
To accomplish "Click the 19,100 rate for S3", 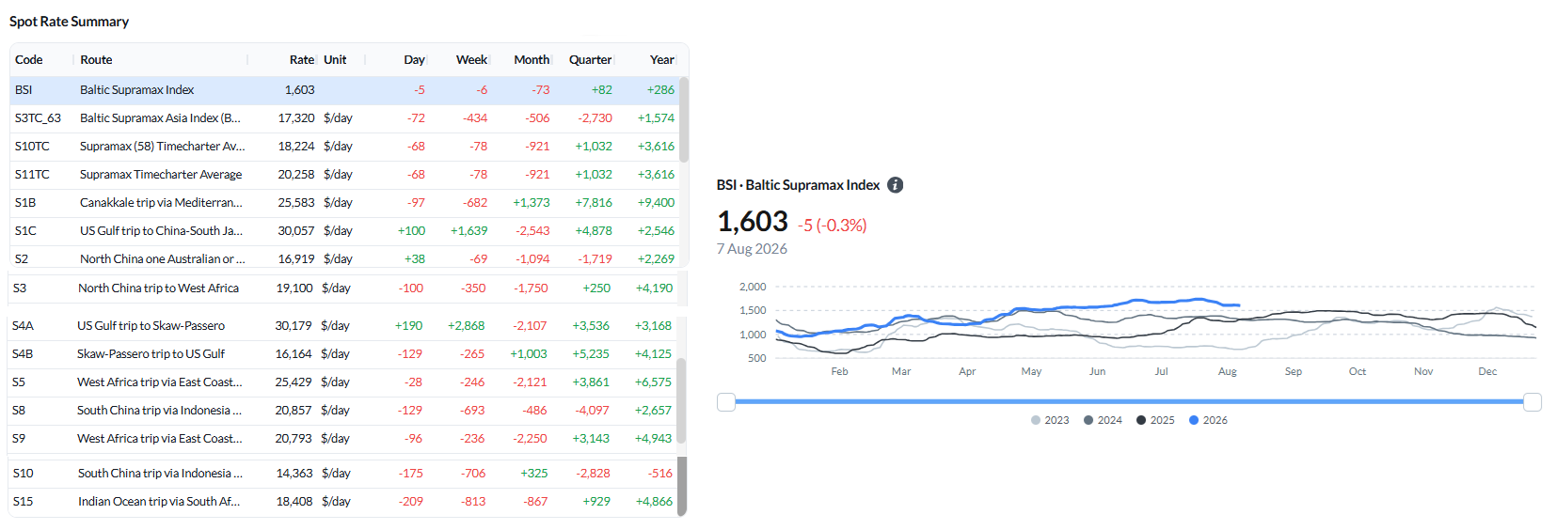I will pos(294,288).
